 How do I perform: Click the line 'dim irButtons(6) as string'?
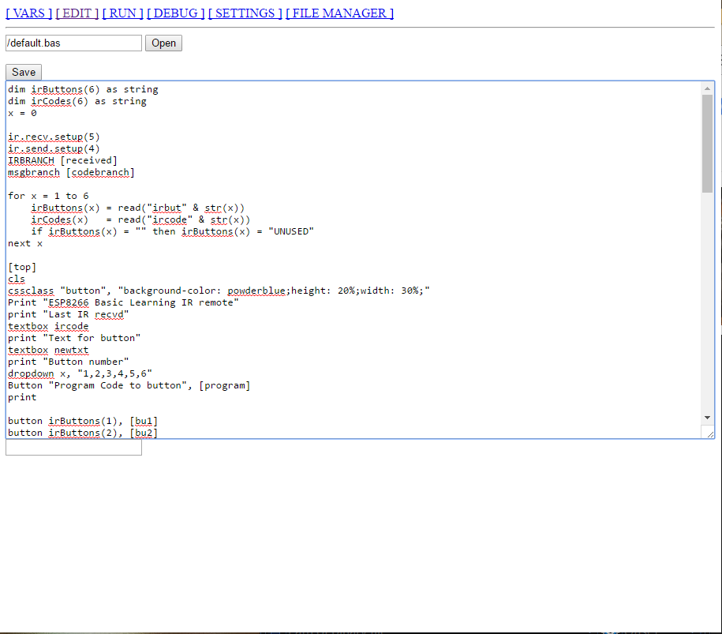pyautogui.click(x=83, y=89)
